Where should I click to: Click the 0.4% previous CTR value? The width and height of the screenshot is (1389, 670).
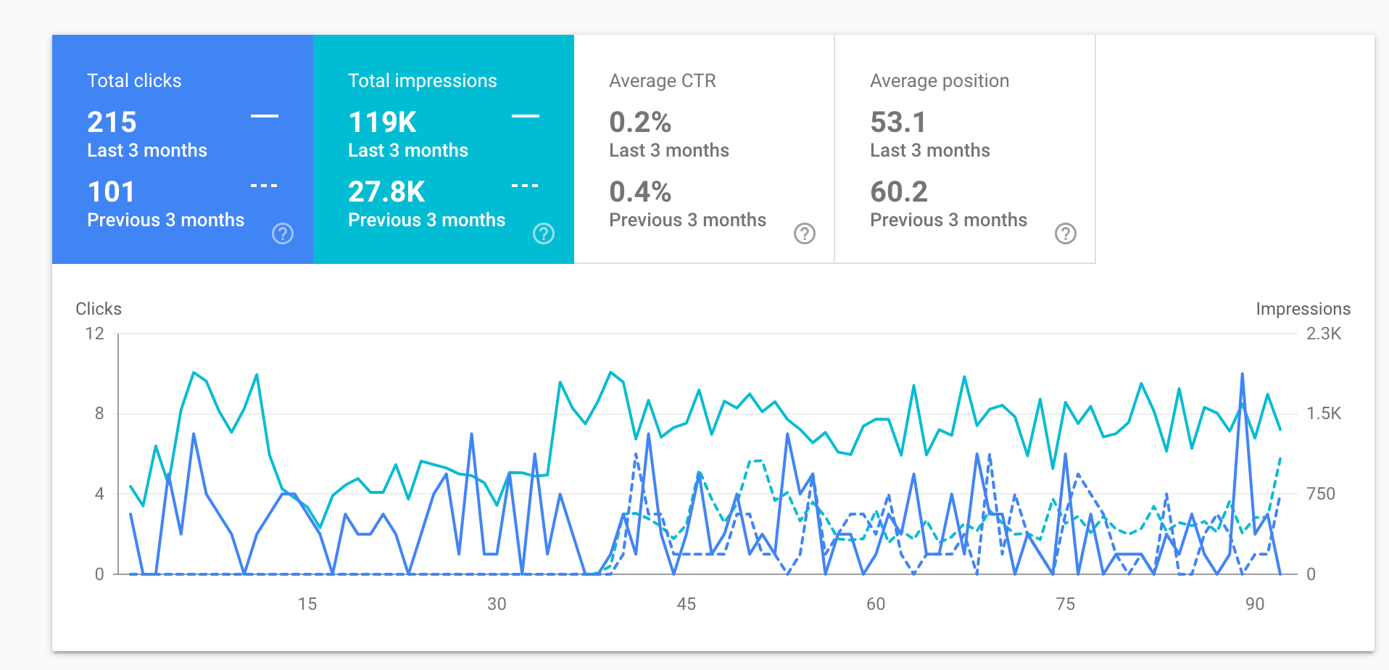coord(640,191)
